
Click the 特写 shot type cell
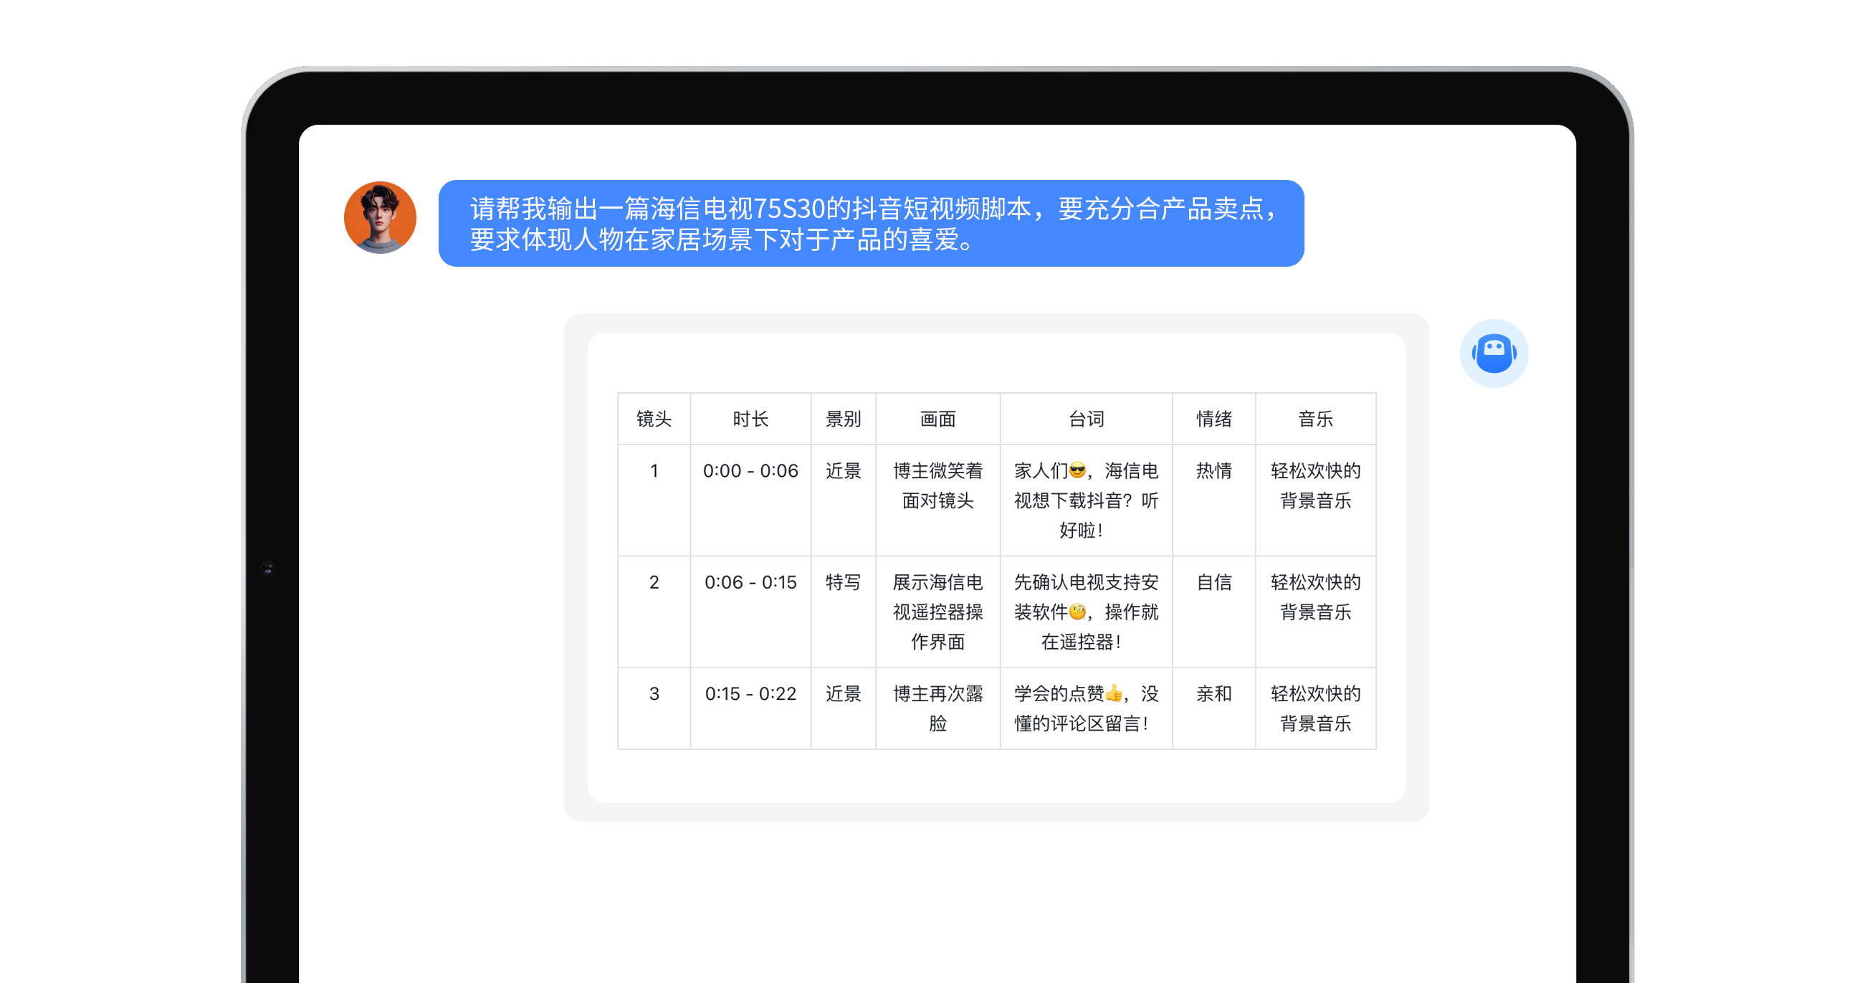(x=843, y=612)
